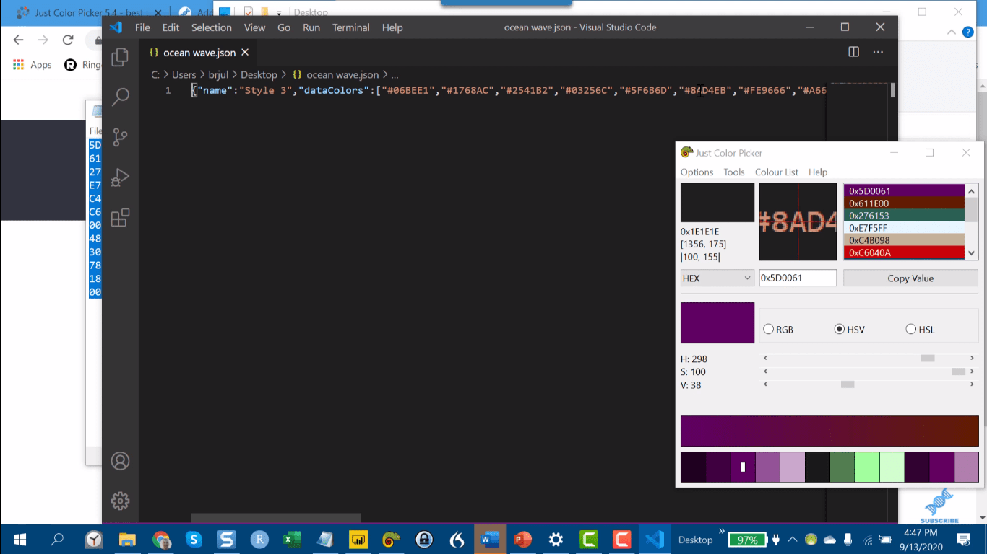
Task: Open File Explorer from the taskbar
Action: point(127,540)
